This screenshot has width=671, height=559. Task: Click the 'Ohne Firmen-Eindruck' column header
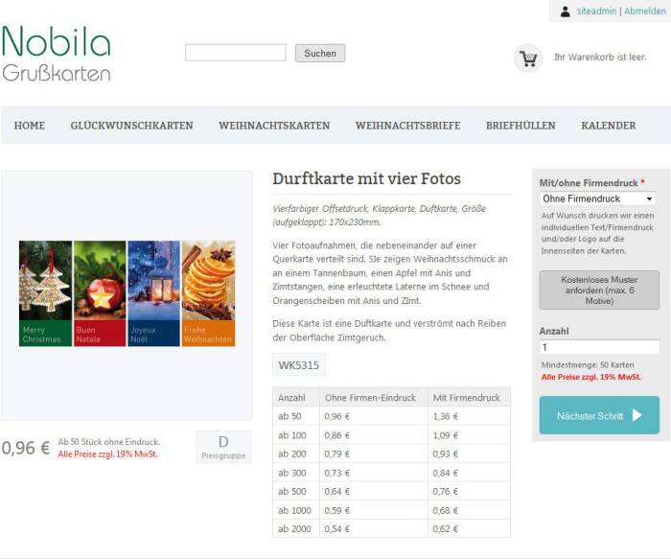(x=373, y=398)
